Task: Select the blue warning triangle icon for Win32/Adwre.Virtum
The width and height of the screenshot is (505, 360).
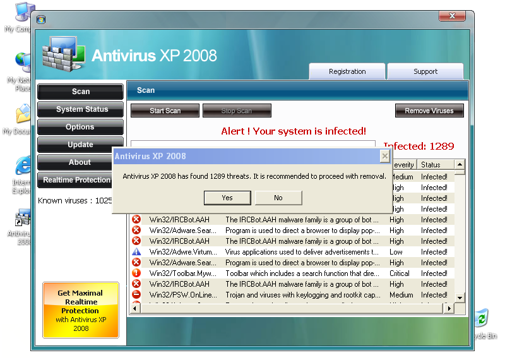Action: pyautogui.click(x=136, y=252)
